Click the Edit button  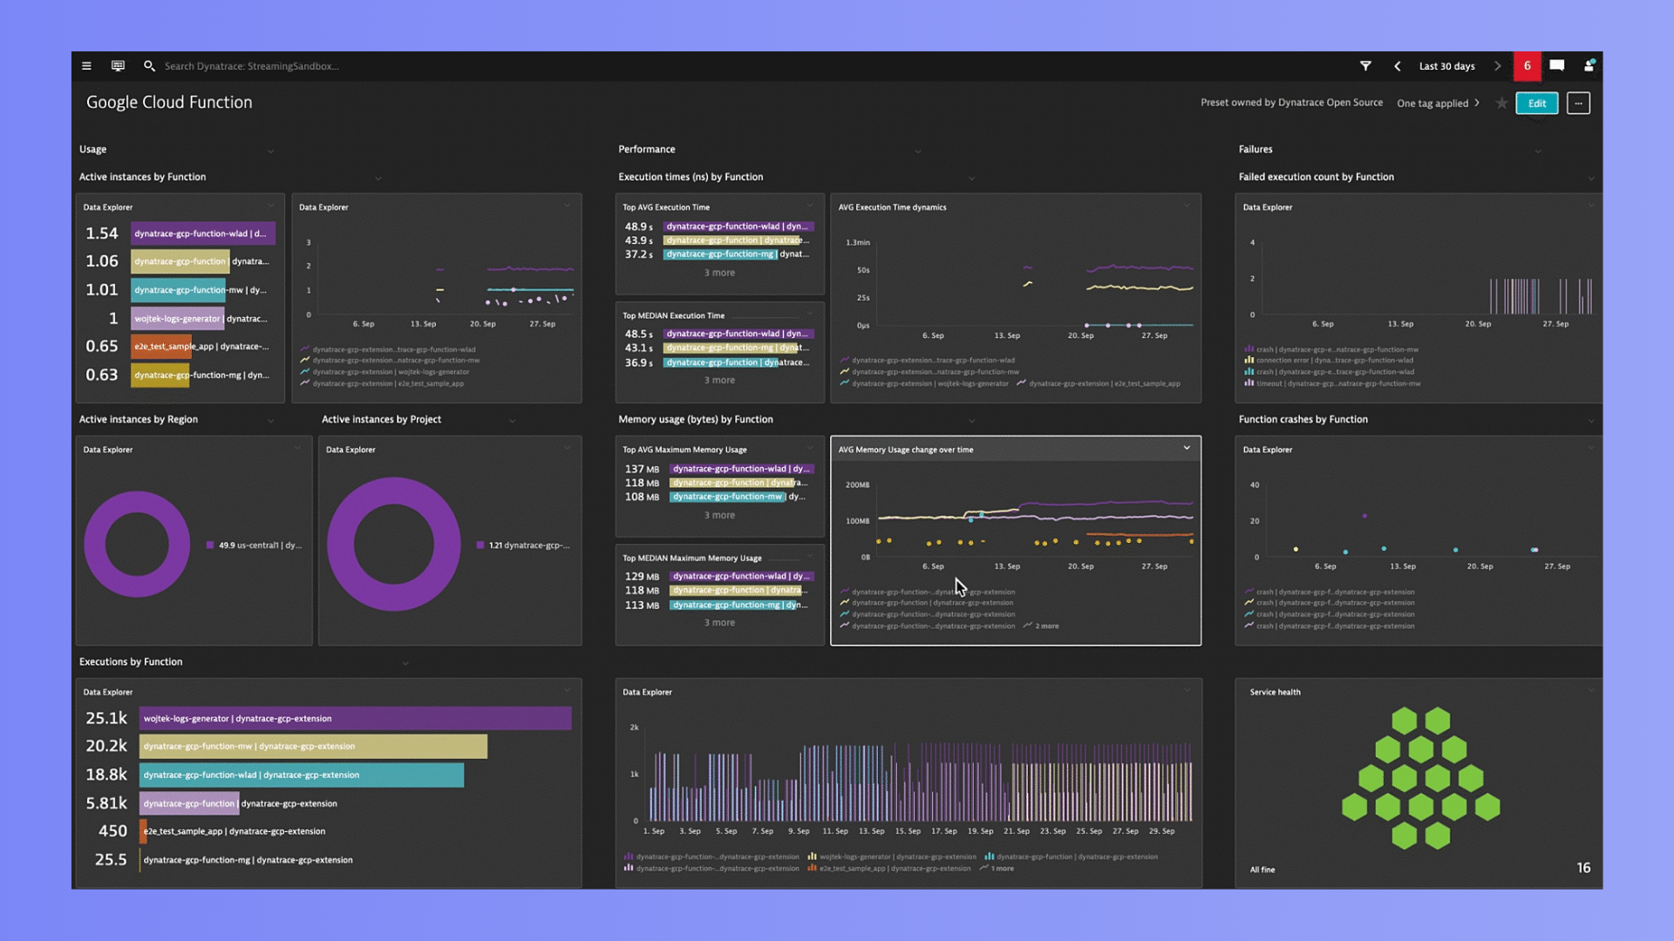pyautogui.click(x=1537, y=103)
